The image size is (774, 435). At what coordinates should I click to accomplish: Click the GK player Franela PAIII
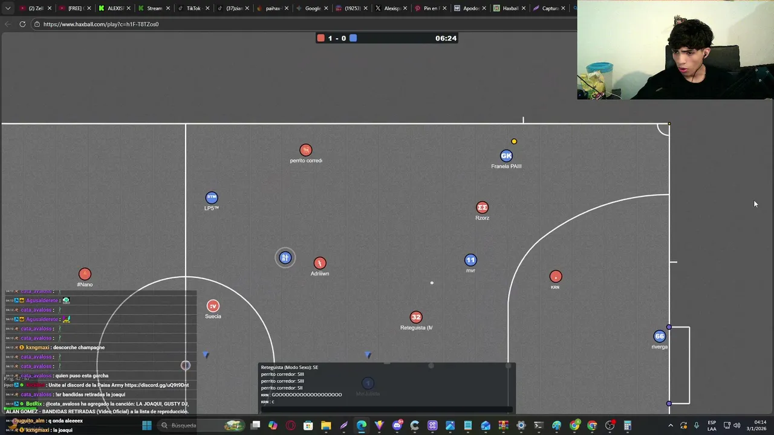click(x=506, y=156)
